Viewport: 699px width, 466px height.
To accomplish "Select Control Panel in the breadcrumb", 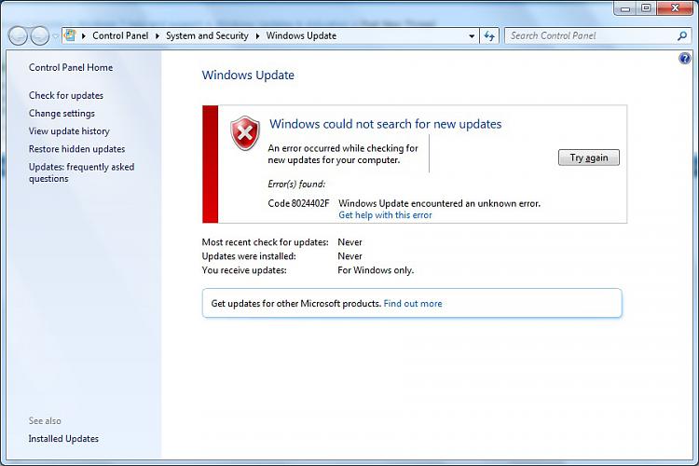I will coord(120,35).
